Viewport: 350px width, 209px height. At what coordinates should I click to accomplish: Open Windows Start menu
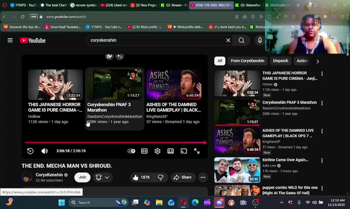pos(62,203)
